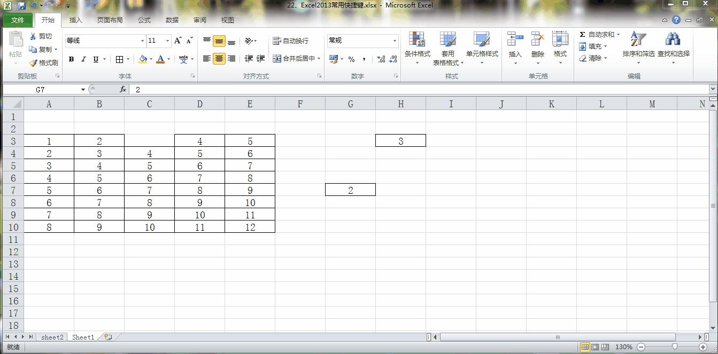Viewport: 718px width, 354px height.
Task: Open Format as Table (套用表格格式)
Action: click(448, 48)
